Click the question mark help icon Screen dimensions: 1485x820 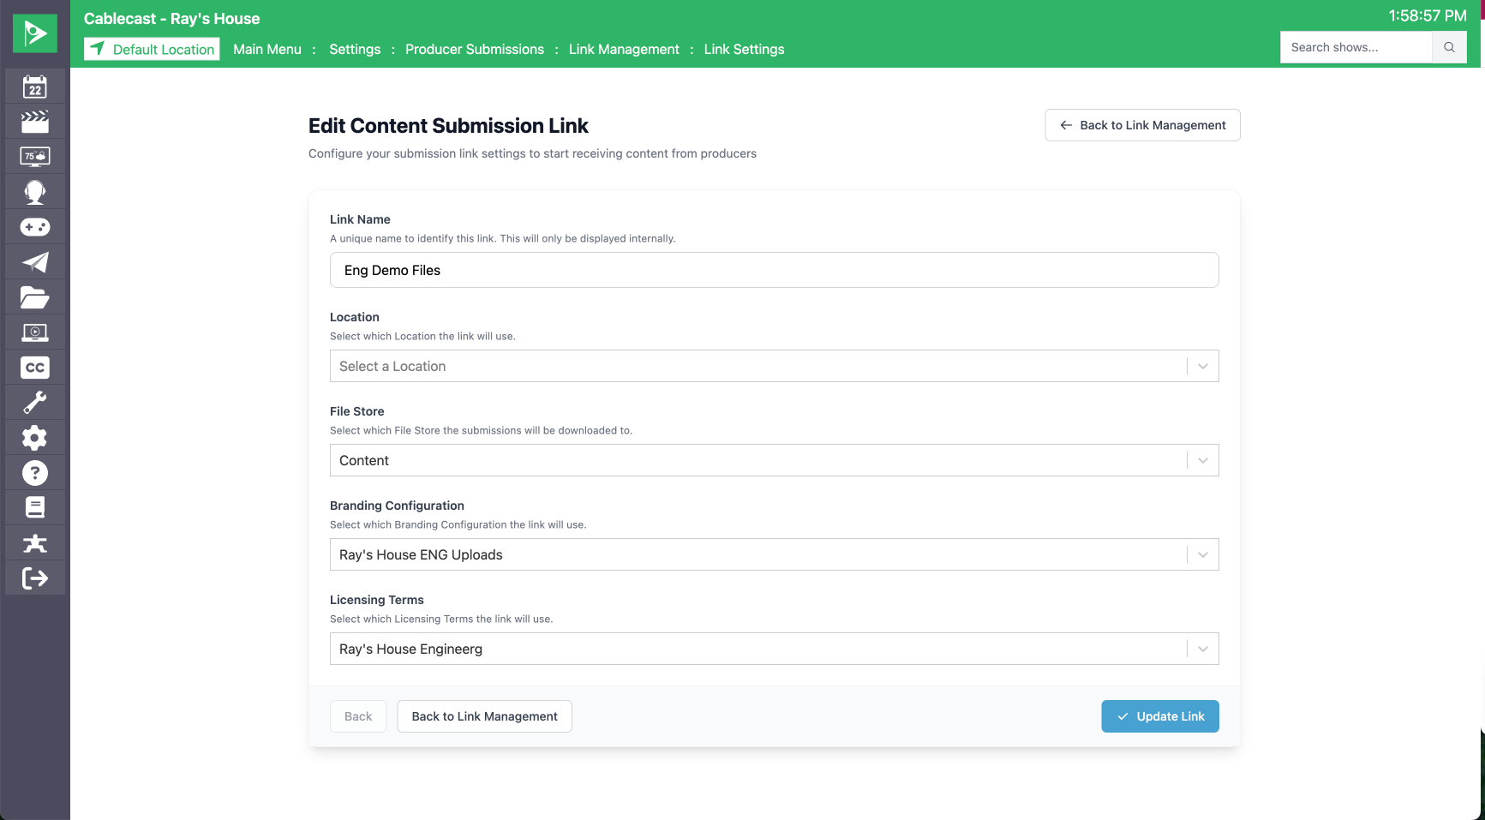(x=35, y=473)
